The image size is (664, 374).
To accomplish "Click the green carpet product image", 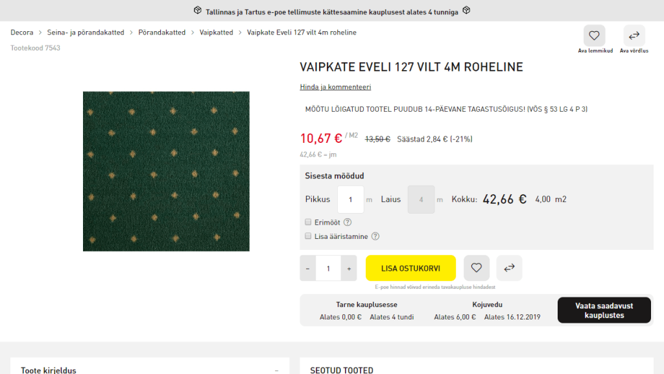I will 165,171.
